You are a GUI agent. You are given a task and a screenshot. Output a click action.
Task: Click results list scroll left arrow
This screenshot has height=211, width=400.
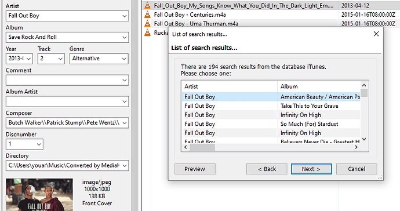[186, 147]
